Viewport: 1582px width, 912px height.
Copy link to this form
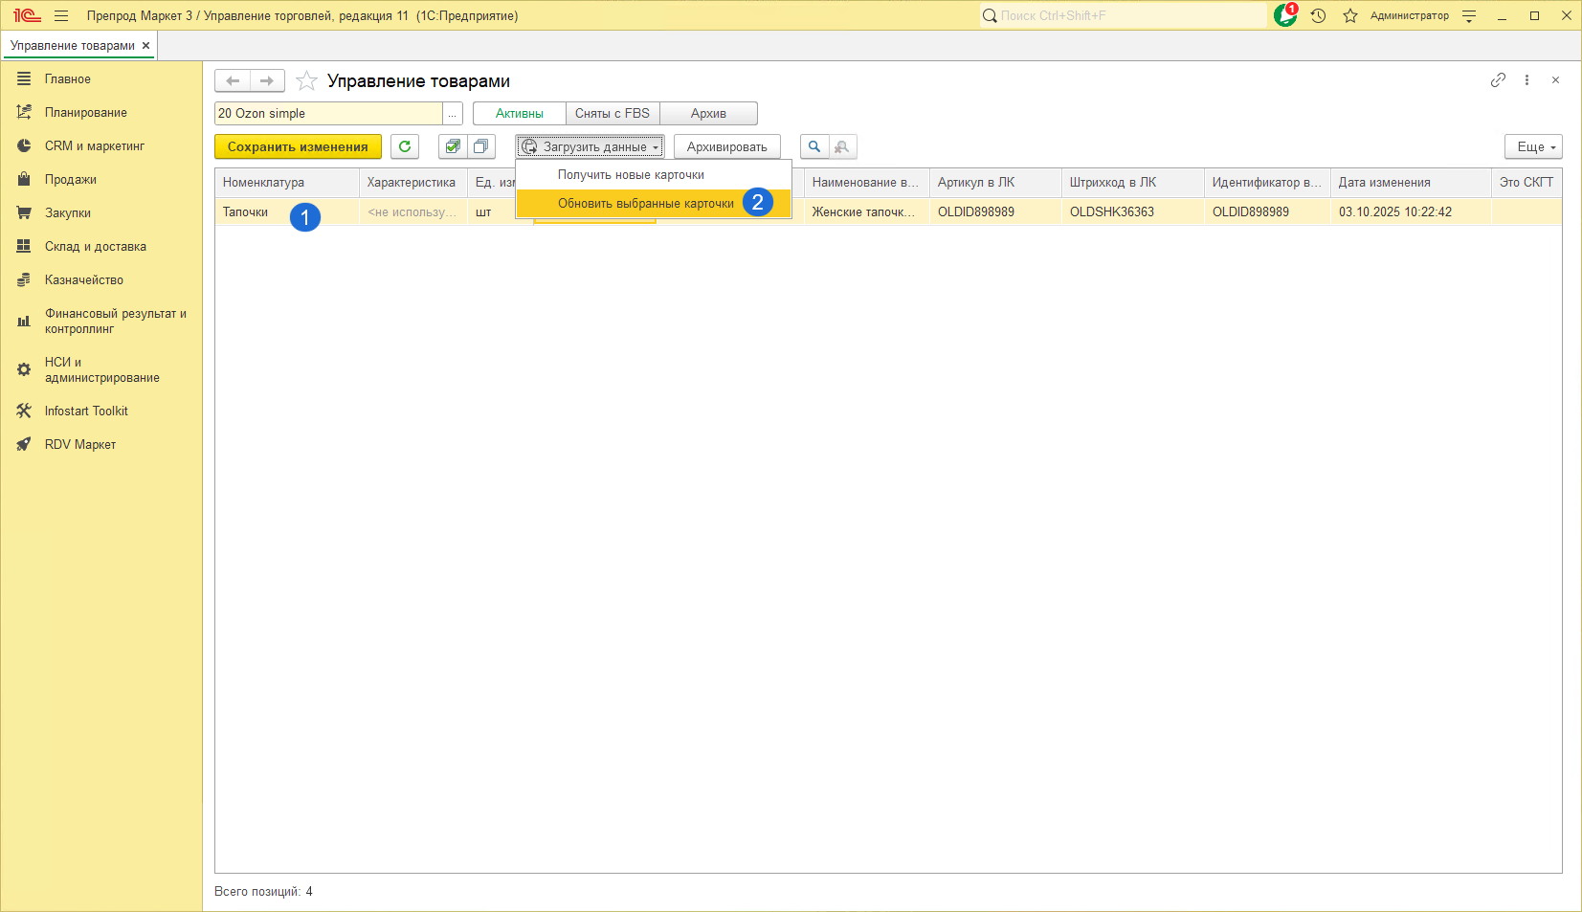(x=1498, y=80)
